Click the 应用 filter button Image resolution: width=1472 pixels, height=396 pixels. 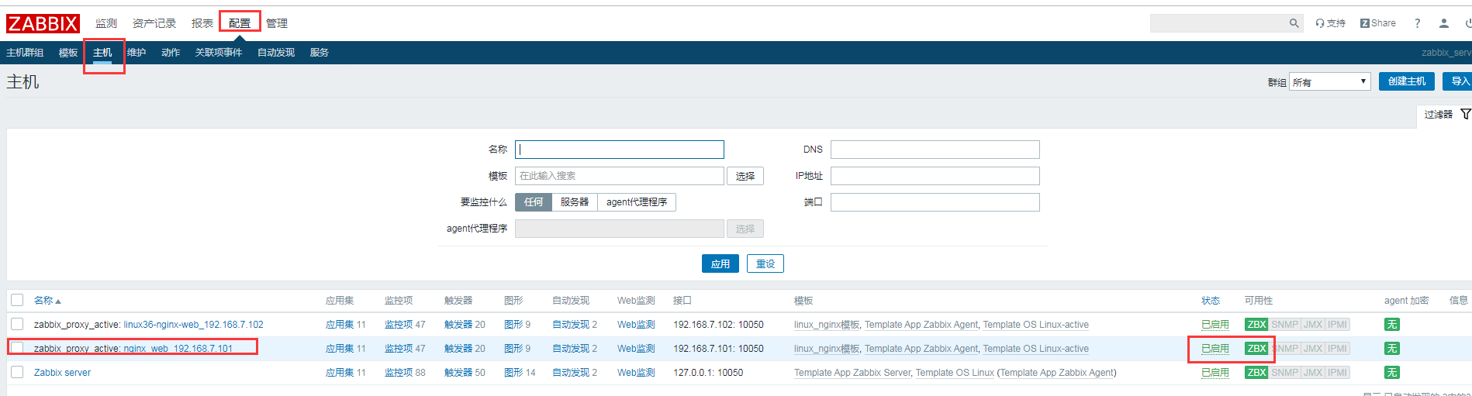[720, 263]
